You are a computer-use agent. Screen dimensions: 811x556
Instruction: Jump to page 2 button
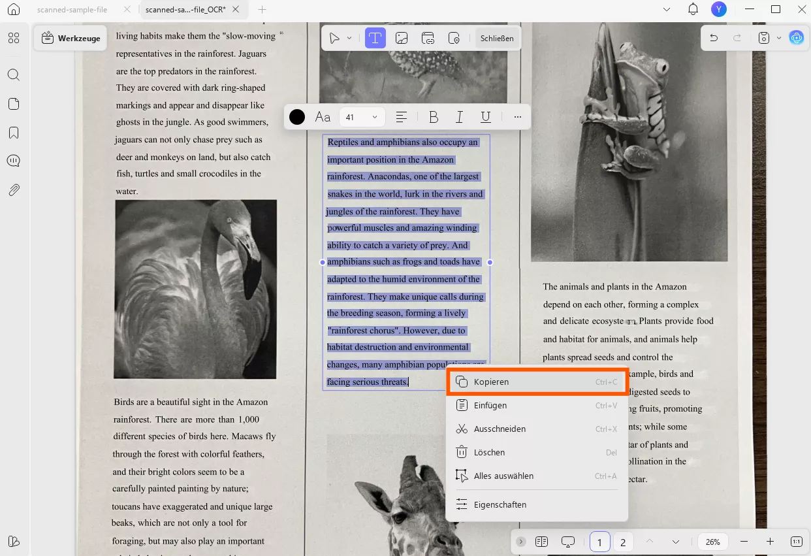pyautogui.click(x=623, y=542)
